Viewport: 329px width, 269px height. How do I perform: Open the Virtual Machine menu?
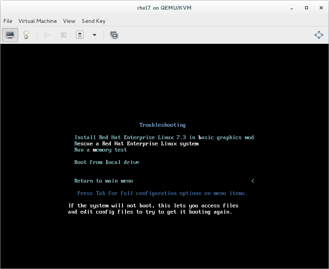(38, 21)
